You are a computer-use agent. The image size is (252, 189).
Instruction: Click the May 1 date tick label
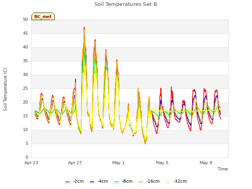pyautogui.click(x=119, y=163)
